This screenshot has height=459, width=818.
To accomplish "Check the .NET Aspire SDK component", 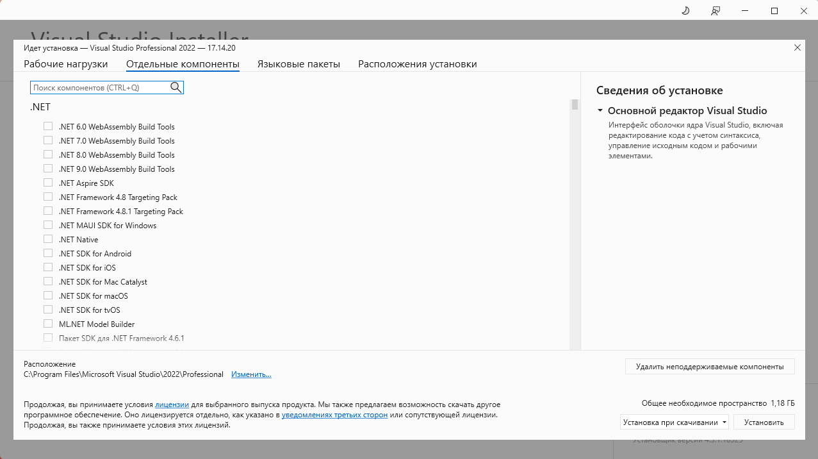I will pyautogui.click(x=48, y=183).
